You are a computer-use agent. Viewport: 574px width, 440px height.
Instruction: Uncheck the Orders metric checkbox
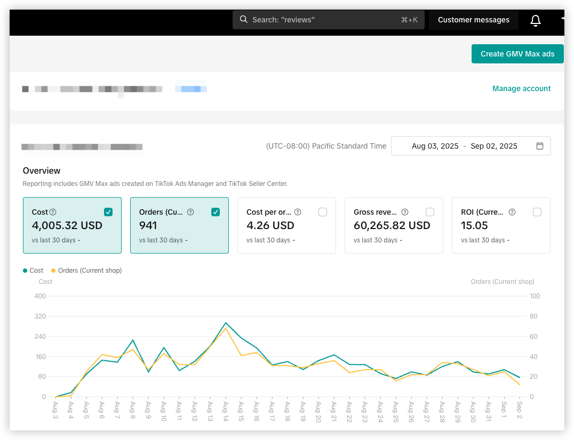click(216, 212)
